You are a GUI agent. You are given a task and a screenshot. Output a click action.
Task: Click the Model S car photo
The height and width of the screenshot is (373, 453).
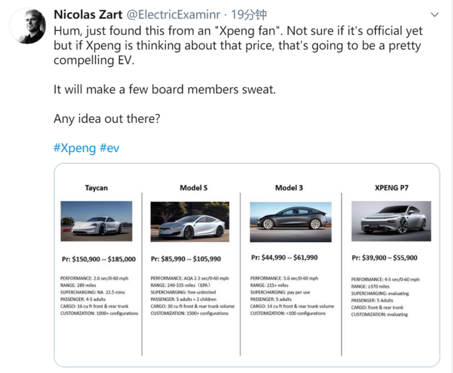[x=190, y=222]
